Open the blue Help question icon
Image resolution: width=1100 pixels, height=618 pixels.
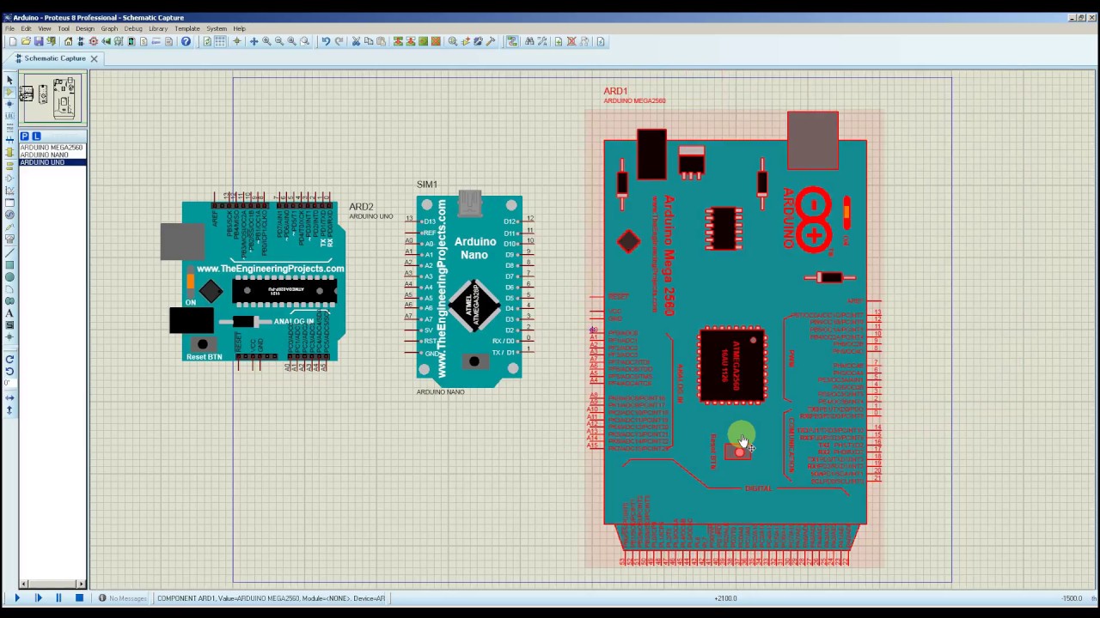click(x=186, y=41)
